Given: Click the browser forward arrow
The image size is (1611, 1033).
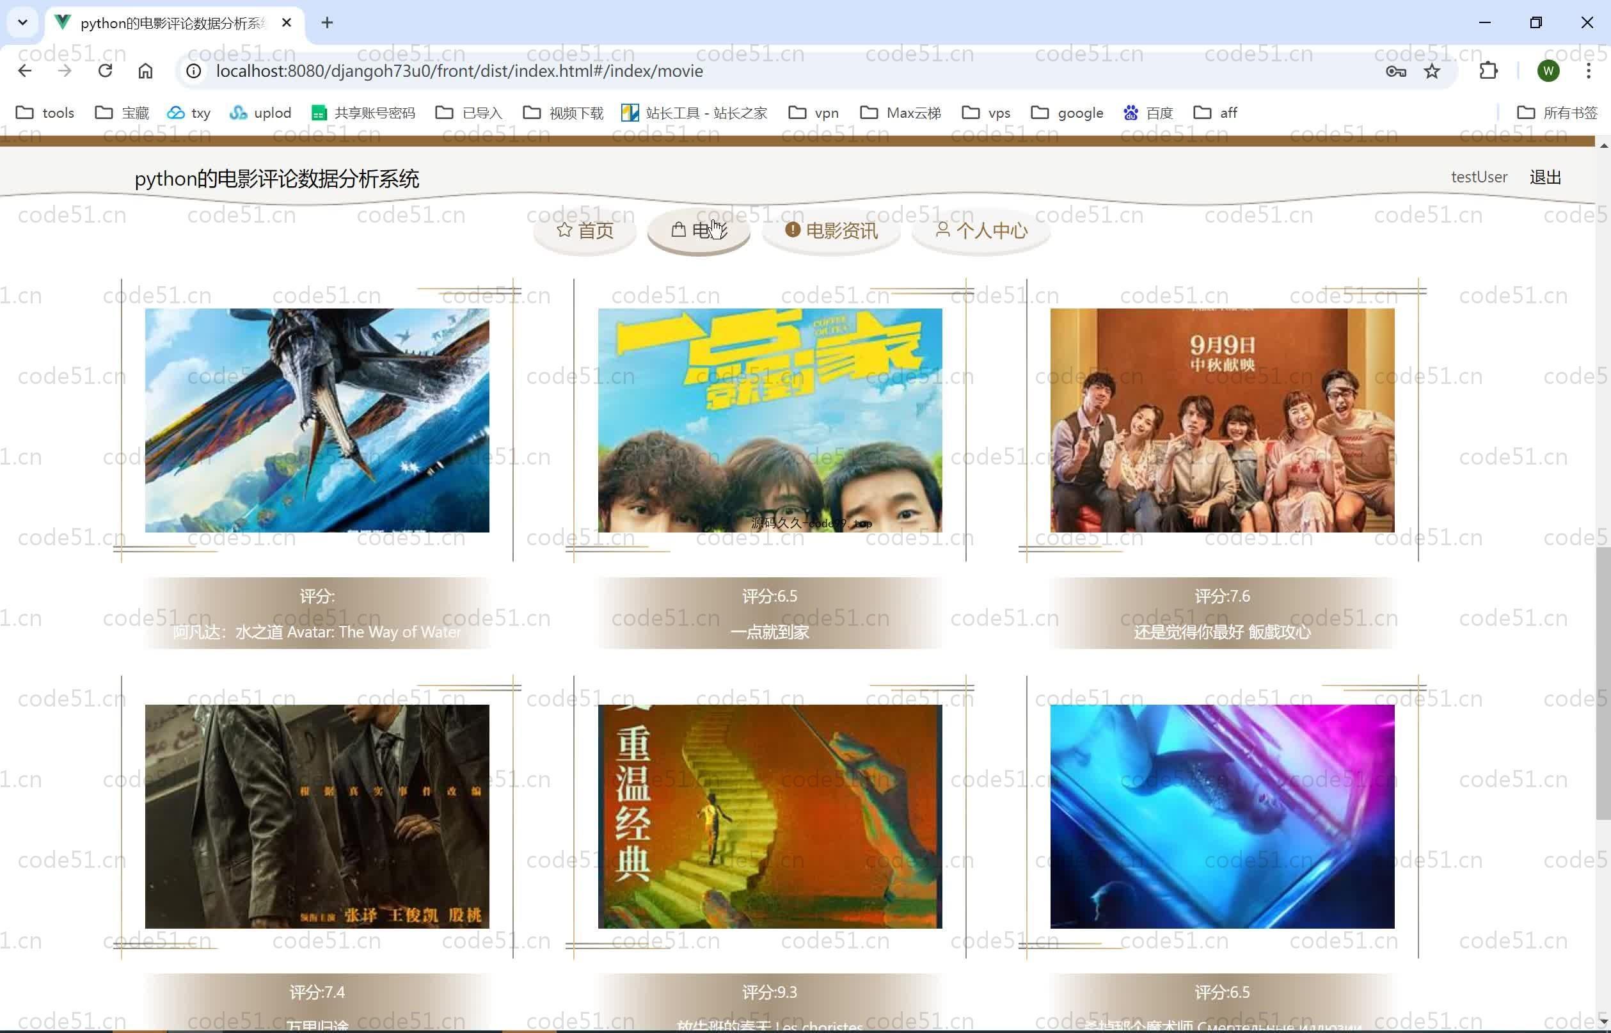Looking at the screenshot, I should [65, 71].
